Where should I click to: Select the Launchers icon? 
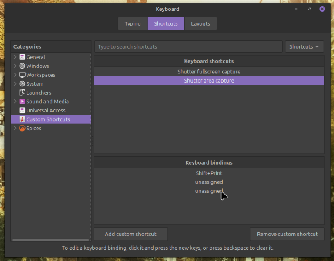pos(22,93)
